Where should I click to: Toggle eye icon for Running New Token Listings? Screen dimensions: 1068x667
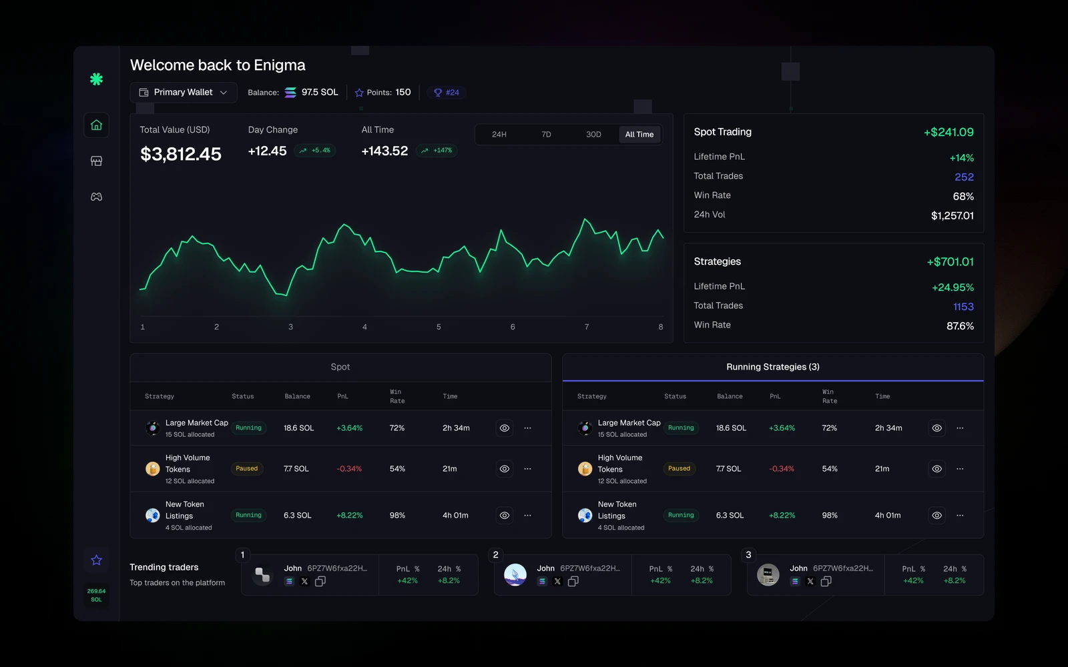tap(937, 516)
